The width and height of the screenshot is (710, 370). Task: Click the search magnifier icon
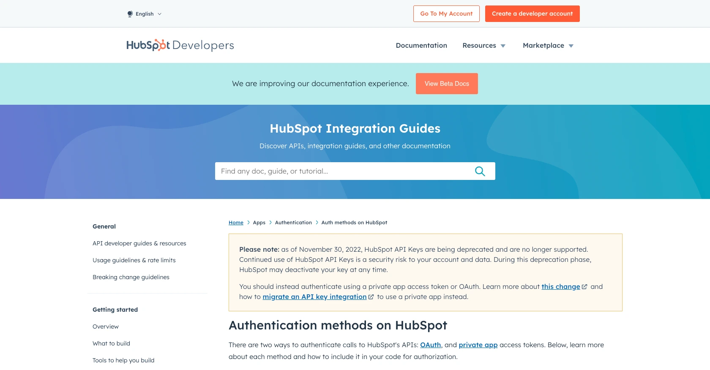click(x=480, y=171)
